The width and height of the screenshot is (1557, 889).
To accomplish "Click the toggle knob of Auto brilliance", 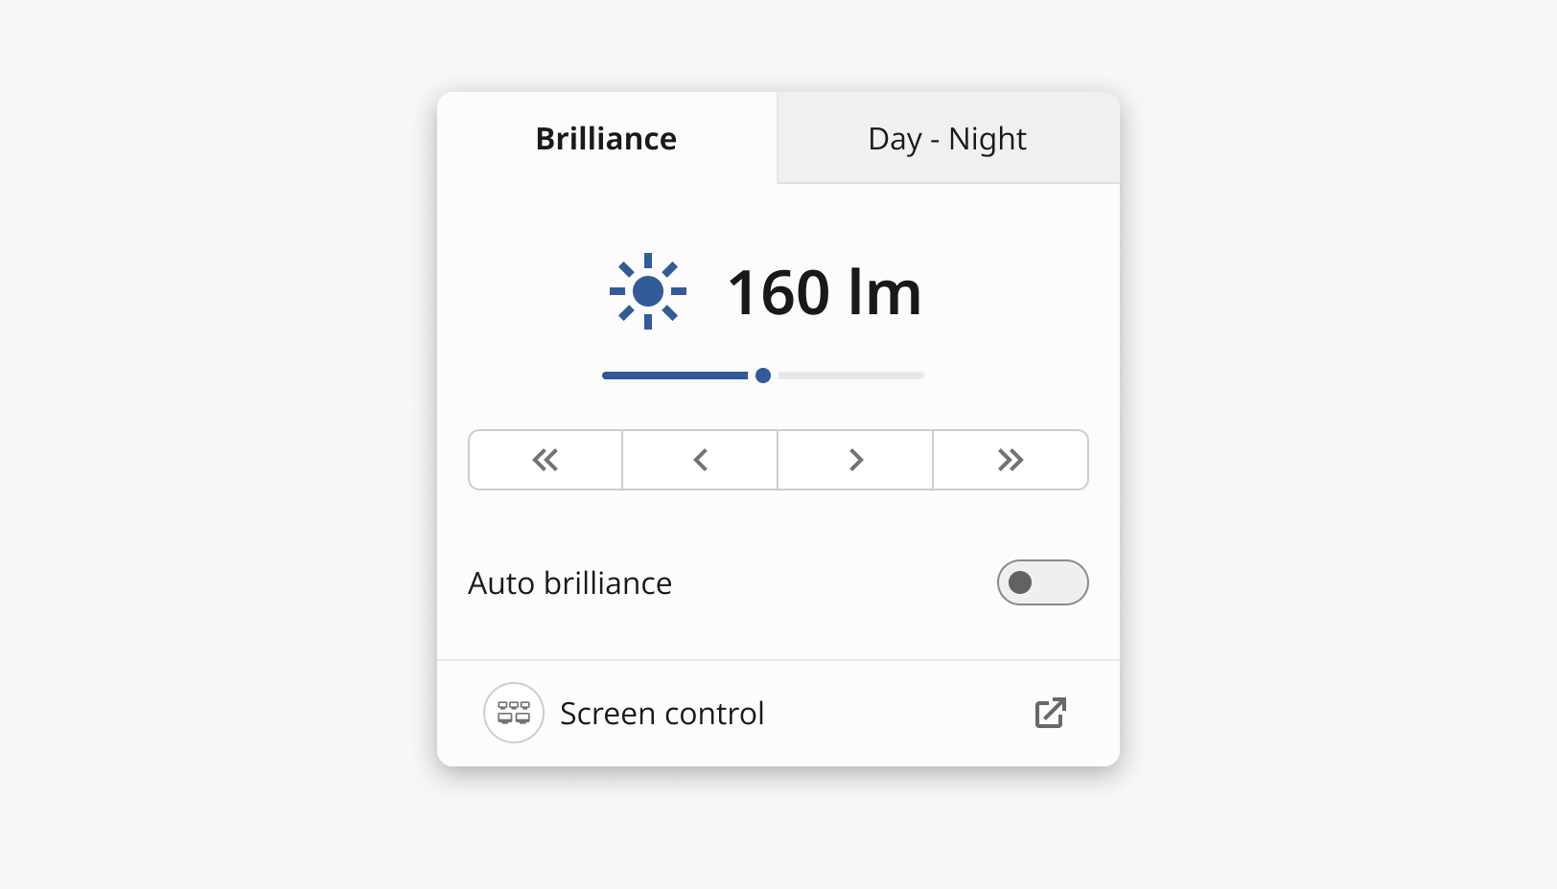I will pyautogui.click(x=1020, y=582).
